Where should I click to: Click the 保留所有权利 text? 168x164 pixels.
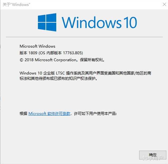tap(91, 60)
